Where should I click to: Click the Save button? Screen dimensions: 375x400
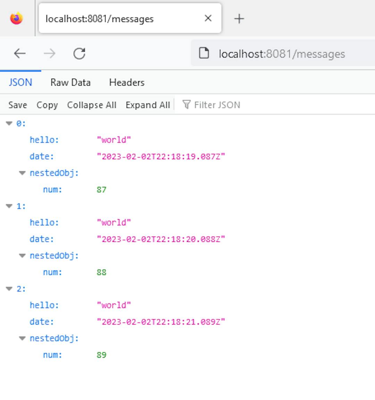(x=18, y=105)
